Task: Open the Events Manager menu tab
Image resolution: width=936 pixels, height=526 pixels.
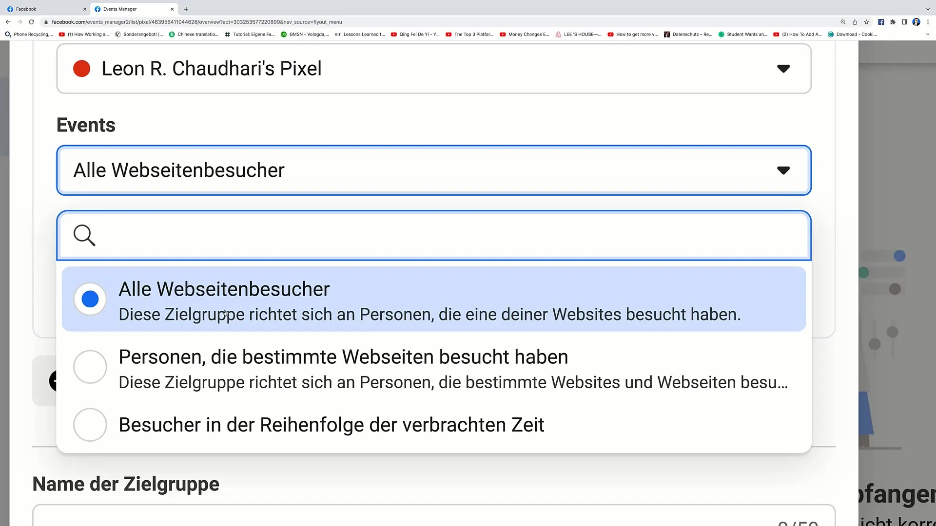Action: [127, 8]
